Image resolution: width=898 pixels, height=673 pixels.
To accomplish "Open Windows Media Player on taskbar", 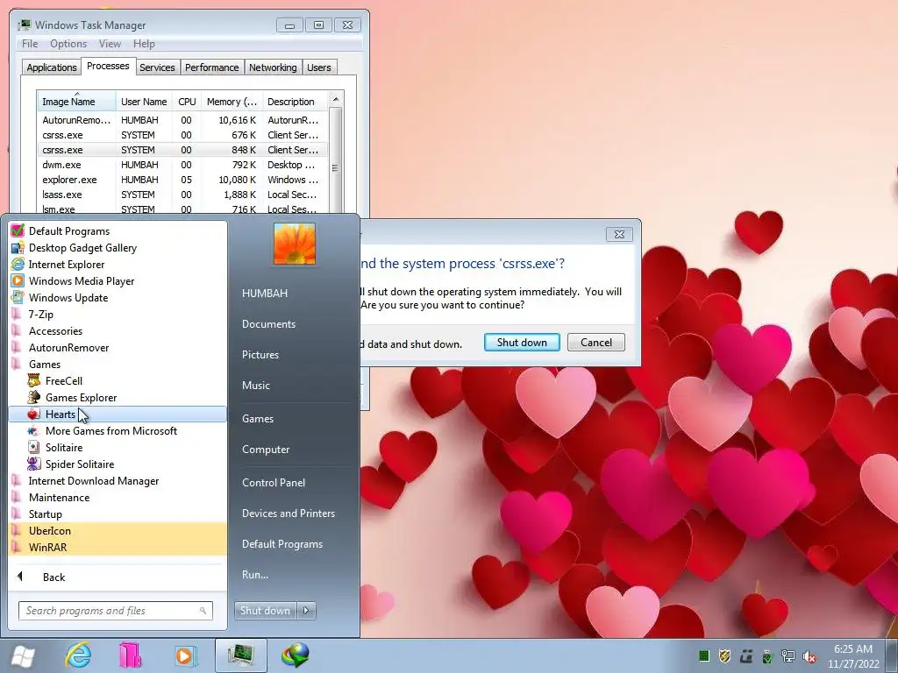I will pyautogui.click(x=185, y=655).
